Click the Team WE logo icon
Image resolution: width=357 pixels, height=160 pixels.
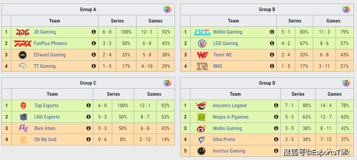point(202,55)
